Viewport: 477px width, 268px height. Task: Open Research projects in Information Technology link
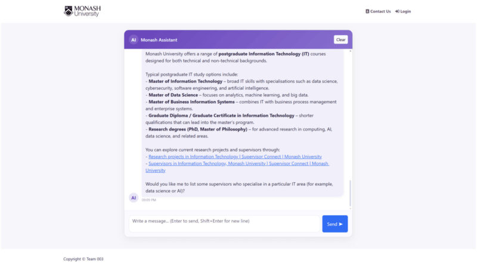[x=235, y=157]
